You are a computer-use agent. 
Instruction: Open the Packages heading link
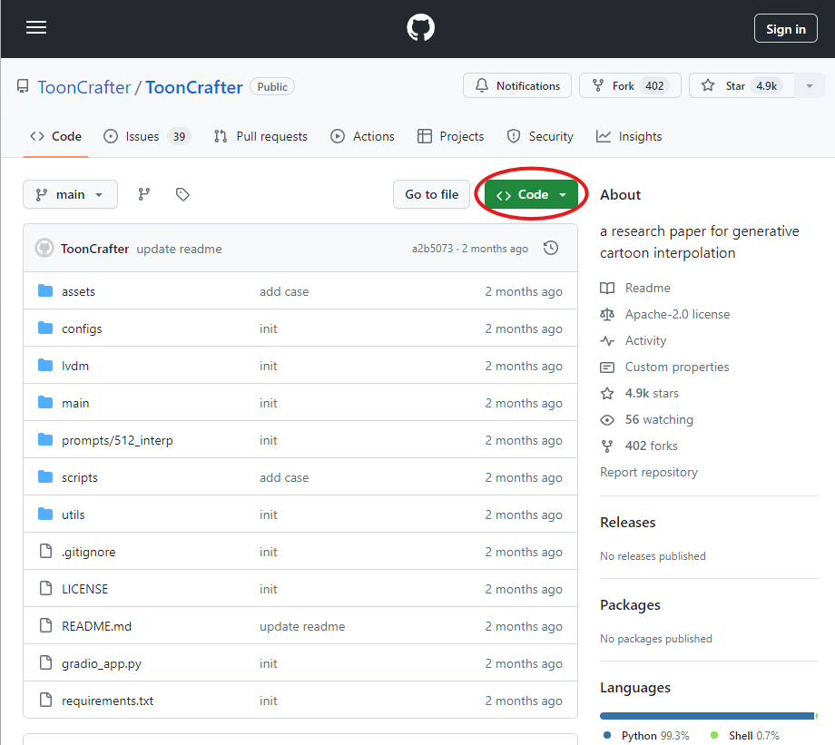630,605
